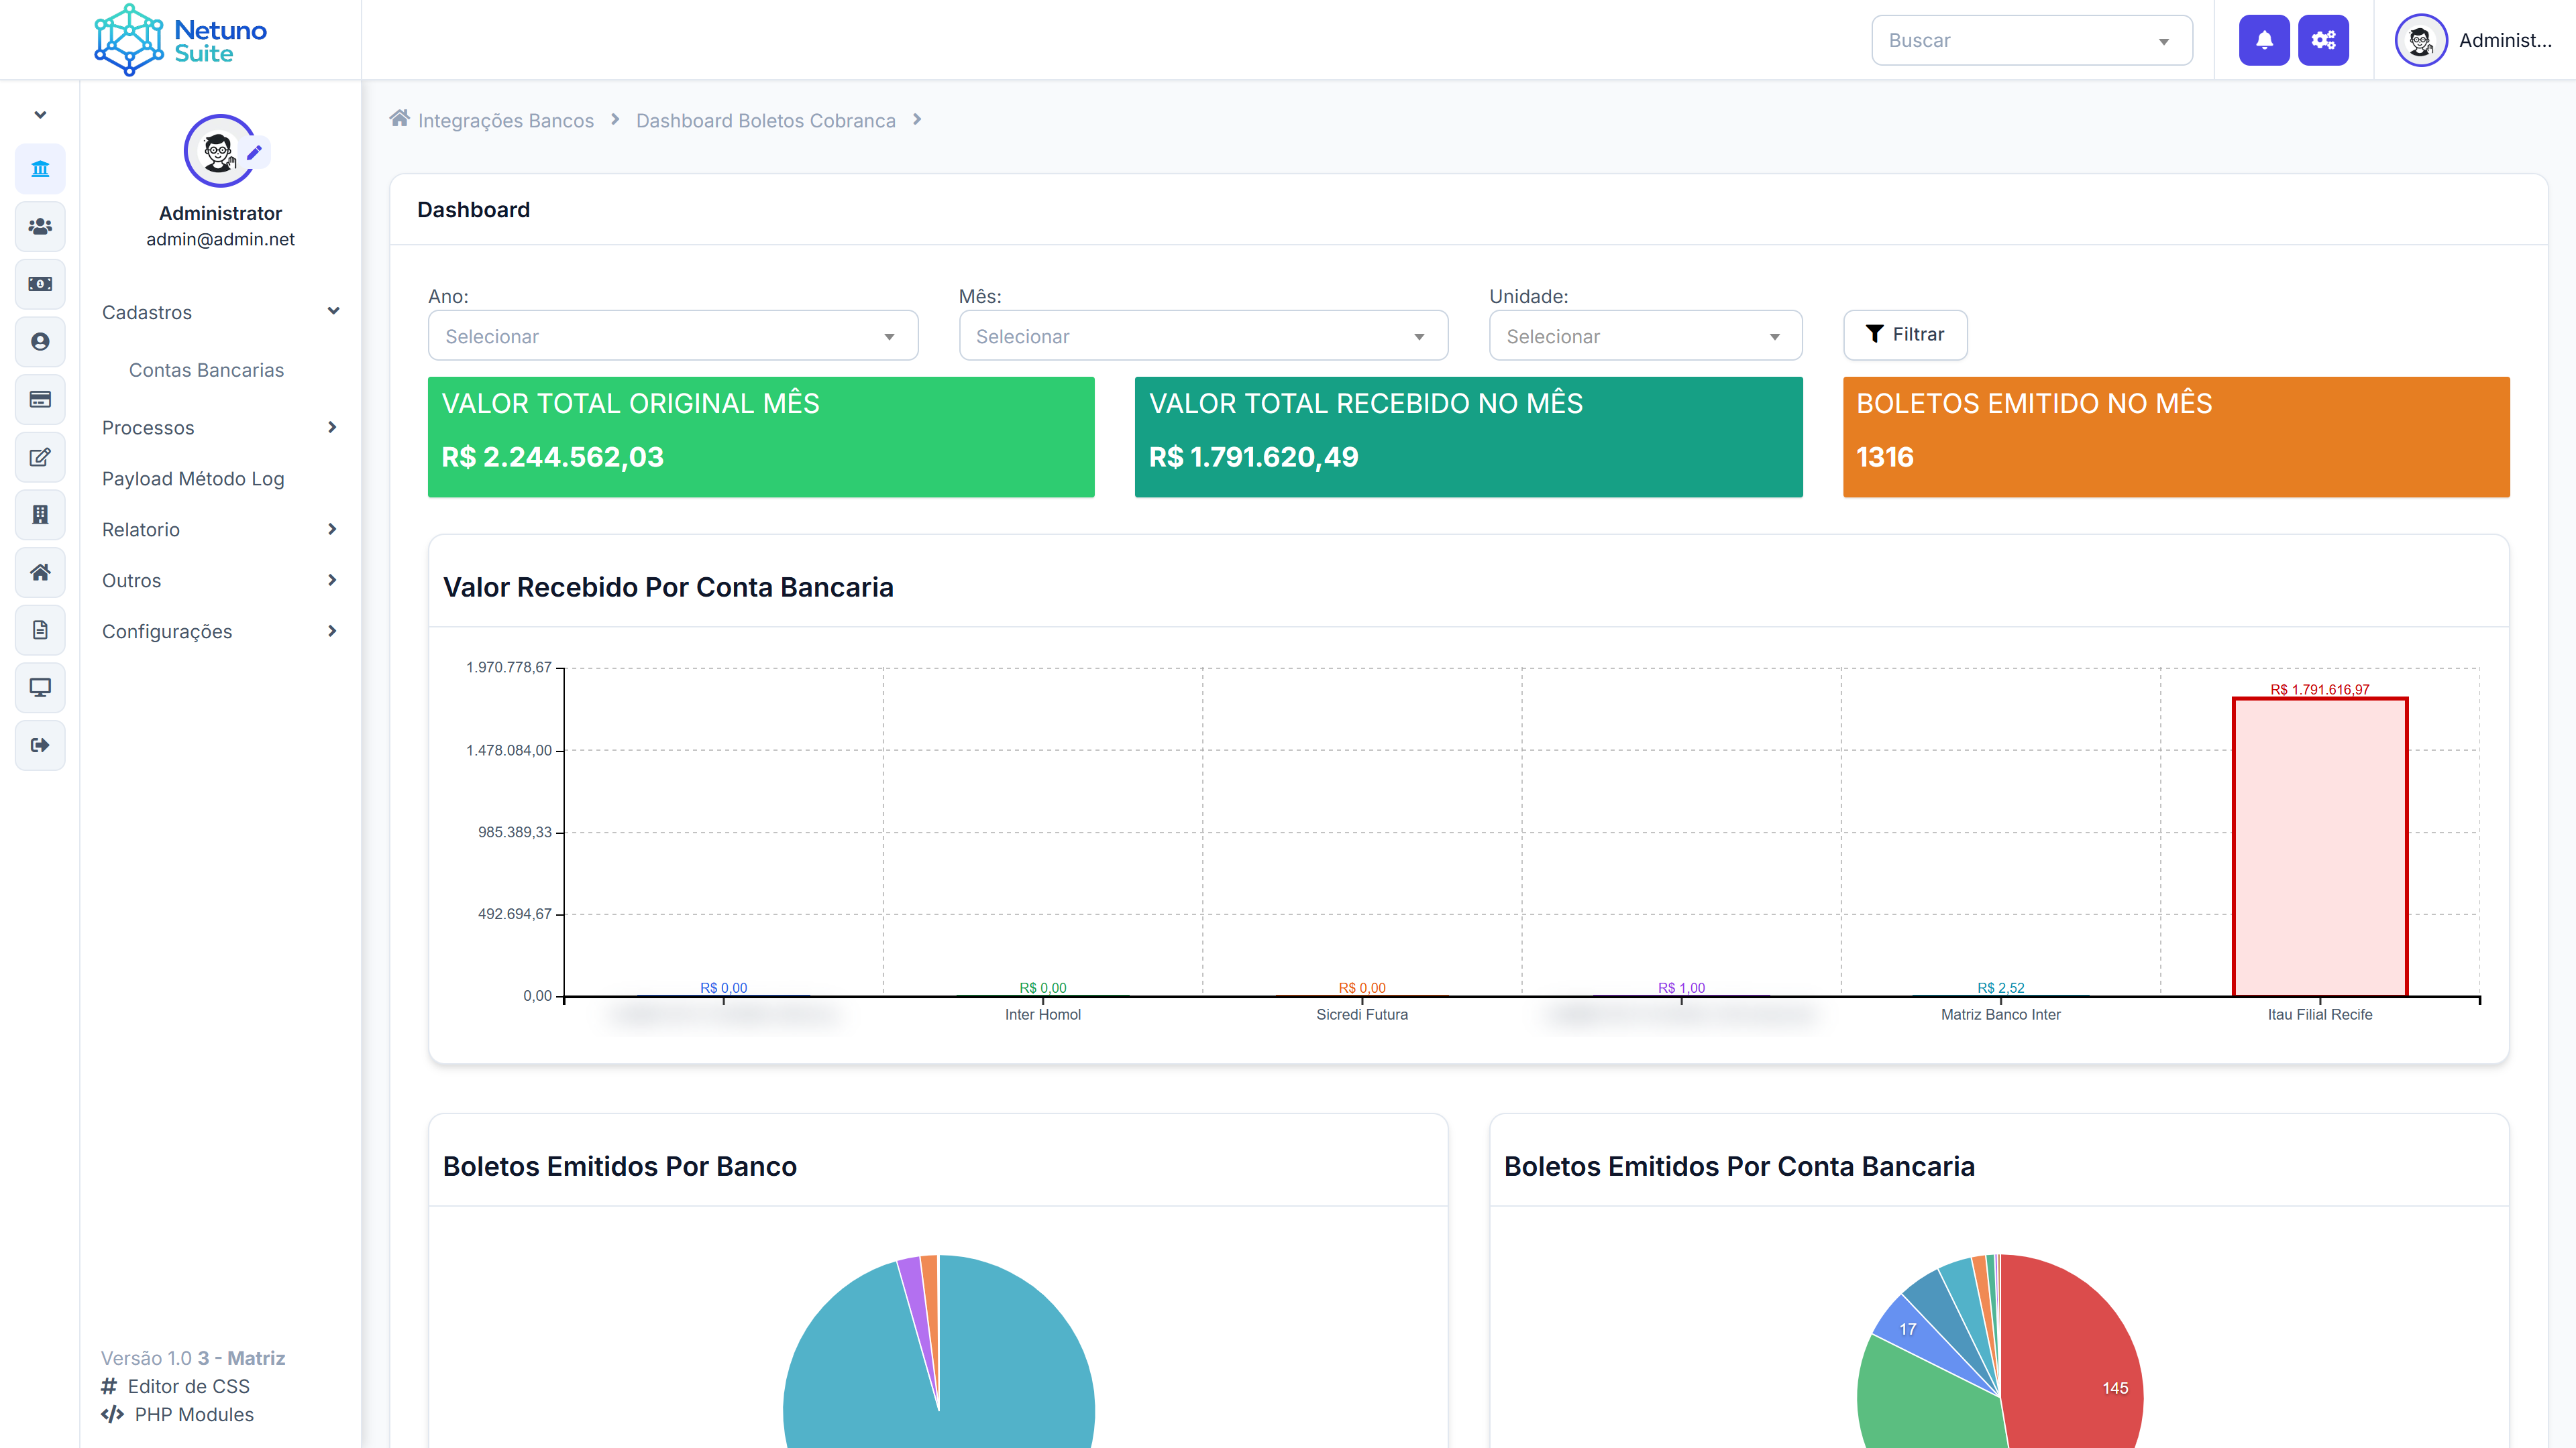Click the sign-out sidebar icon
2576x1448 pixels.
(x=40, y=745)
